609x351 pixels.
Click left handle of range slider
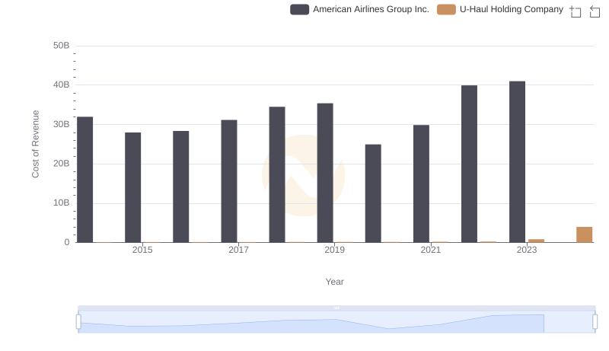[x=78, y=322]
